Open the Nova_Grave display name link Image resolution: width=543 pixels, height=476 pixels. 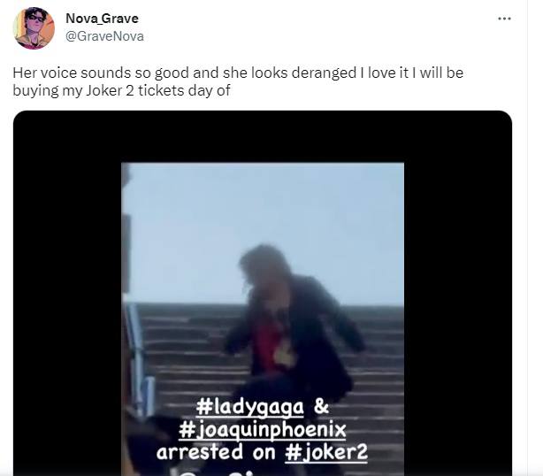pyautogui.click(x=102, y=19)
